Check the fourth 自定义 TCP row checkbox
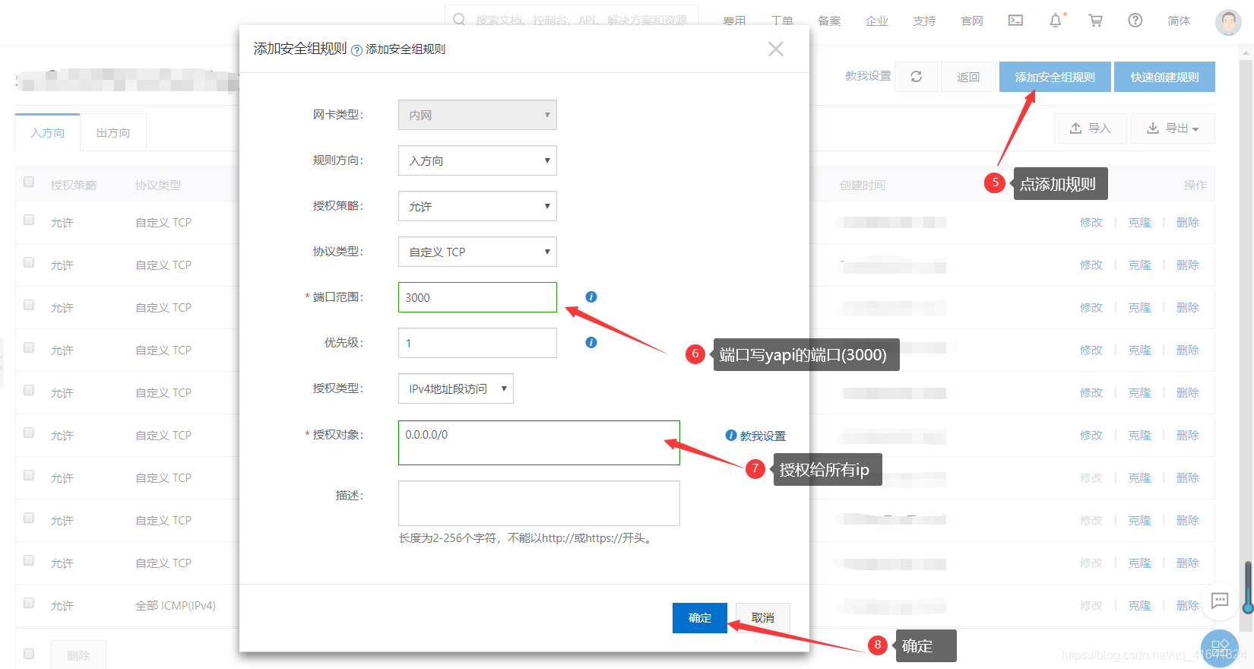Image resolution: width=1254 pixels, height=669 pixels. (29, 347)
